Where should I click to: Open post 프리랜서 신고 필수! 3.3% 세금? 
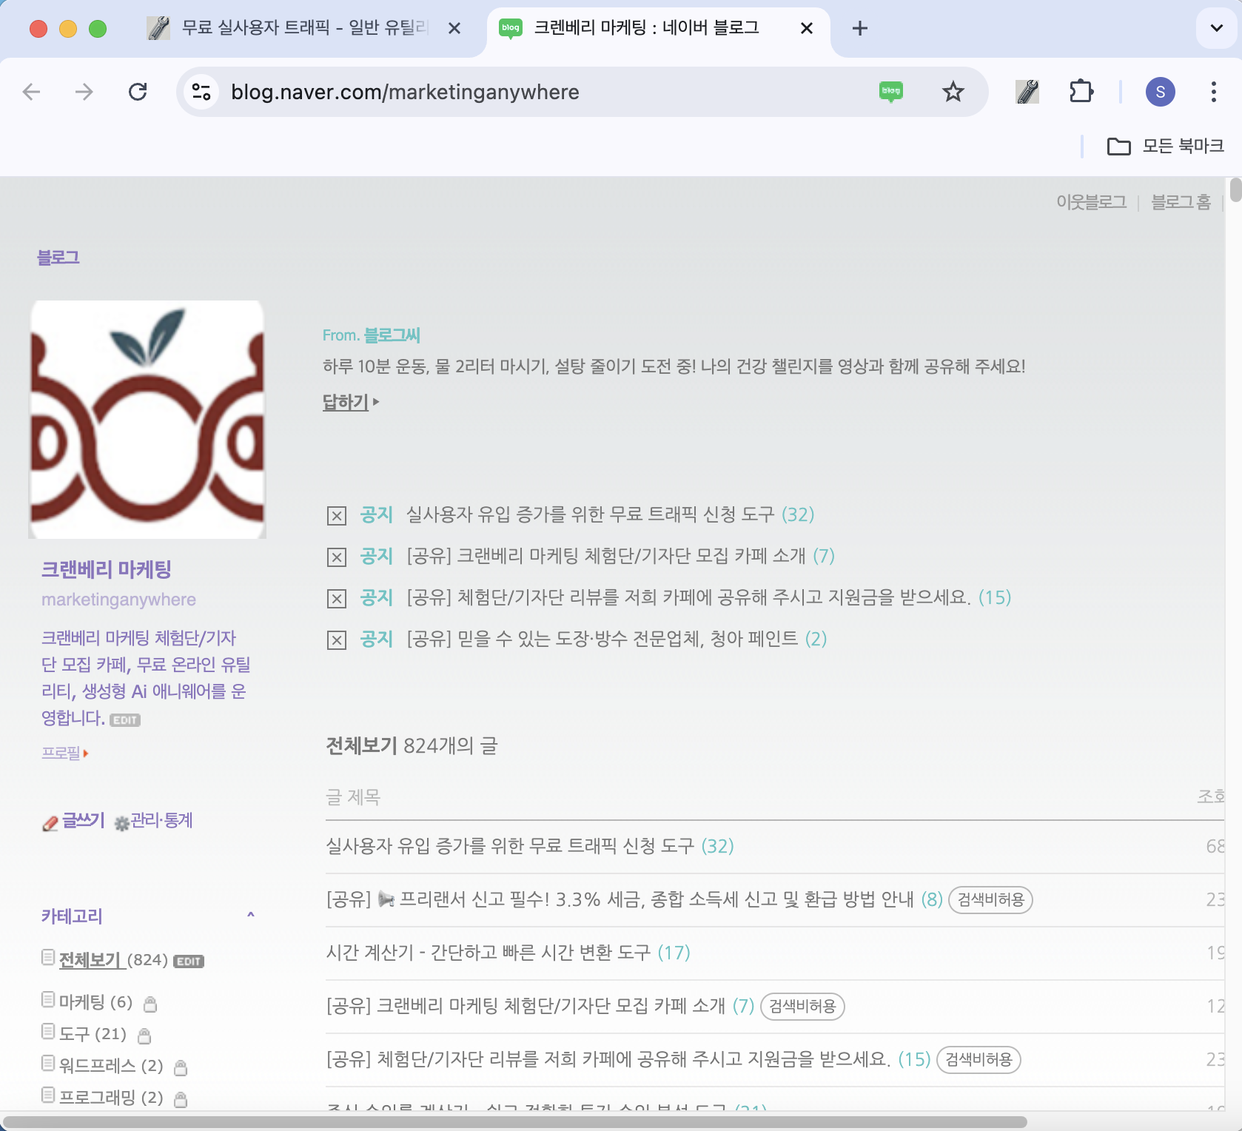coord(620,899)
